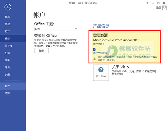Go to 打印 (Print) section
The height and width of the screenshot is (131, 167).
[7, 53]
